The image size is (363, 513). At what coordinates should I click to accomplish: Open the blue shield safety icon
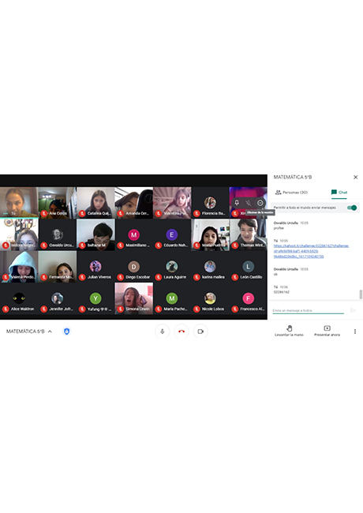click(x=67, y=331)
